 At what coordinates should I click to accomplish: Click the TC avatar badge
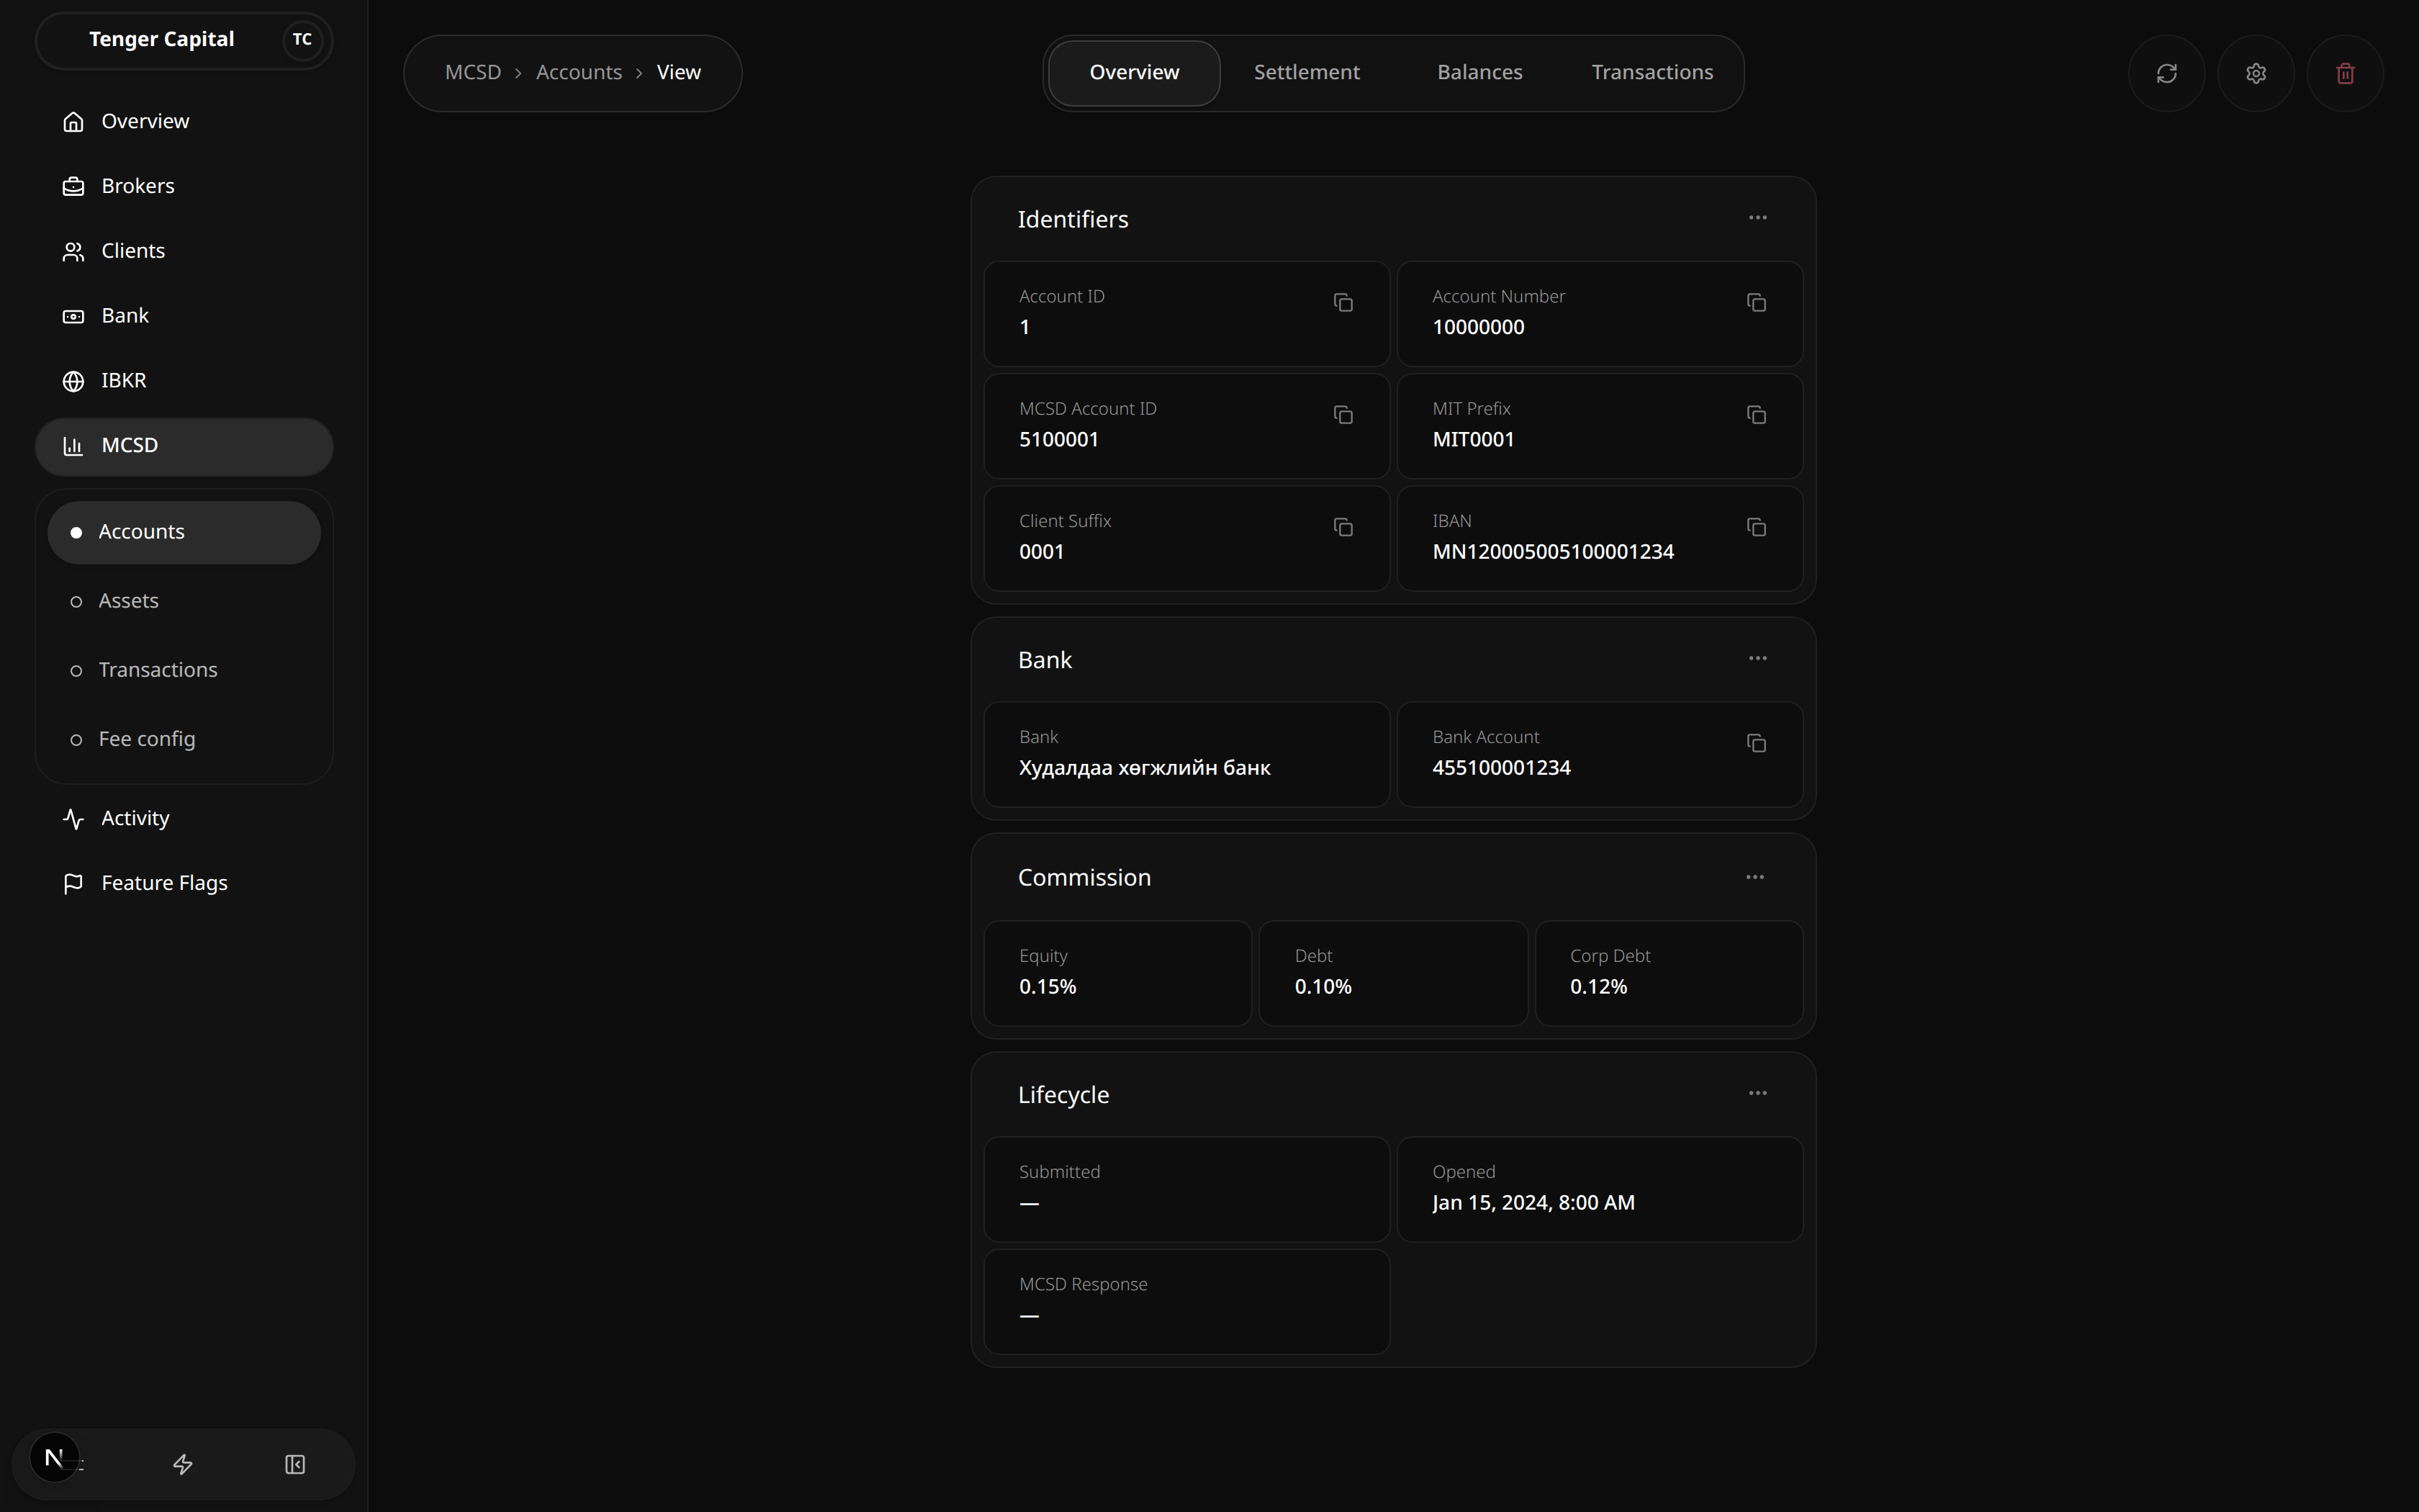[302, 40]
